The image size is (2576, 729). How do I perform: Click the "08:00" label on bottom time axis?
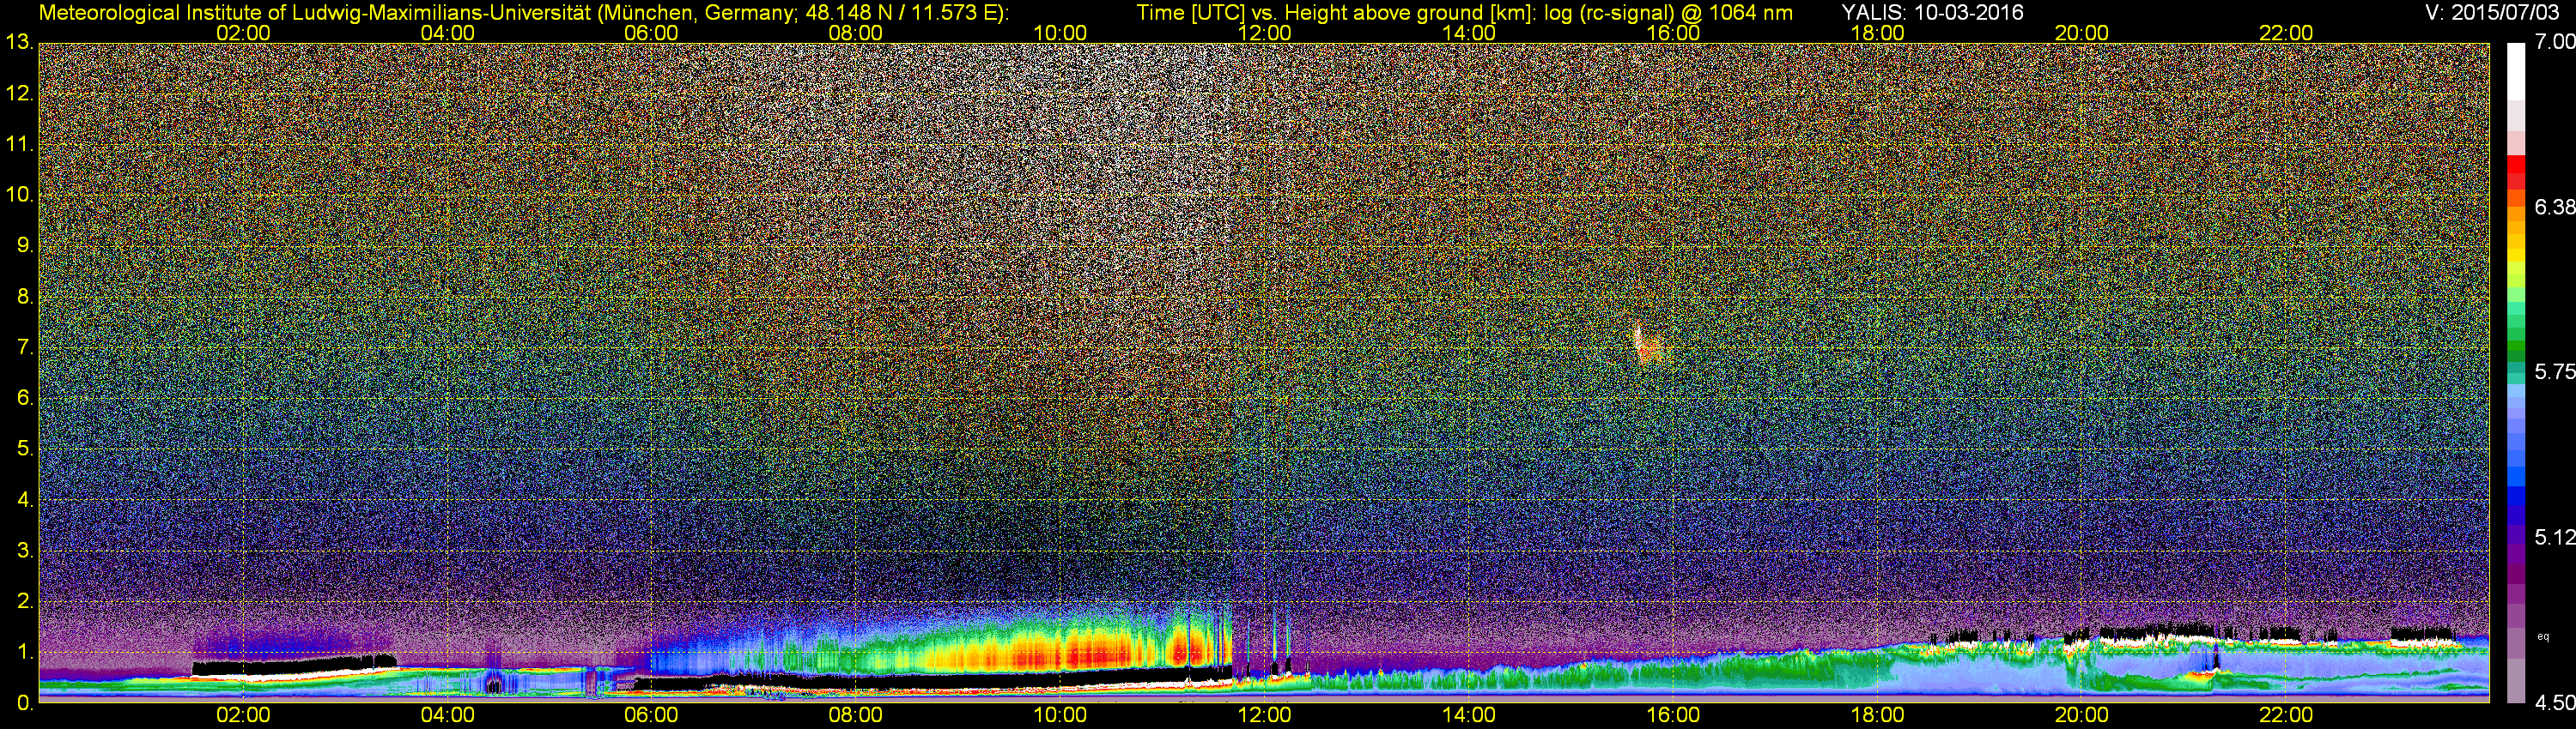point(856,715)
